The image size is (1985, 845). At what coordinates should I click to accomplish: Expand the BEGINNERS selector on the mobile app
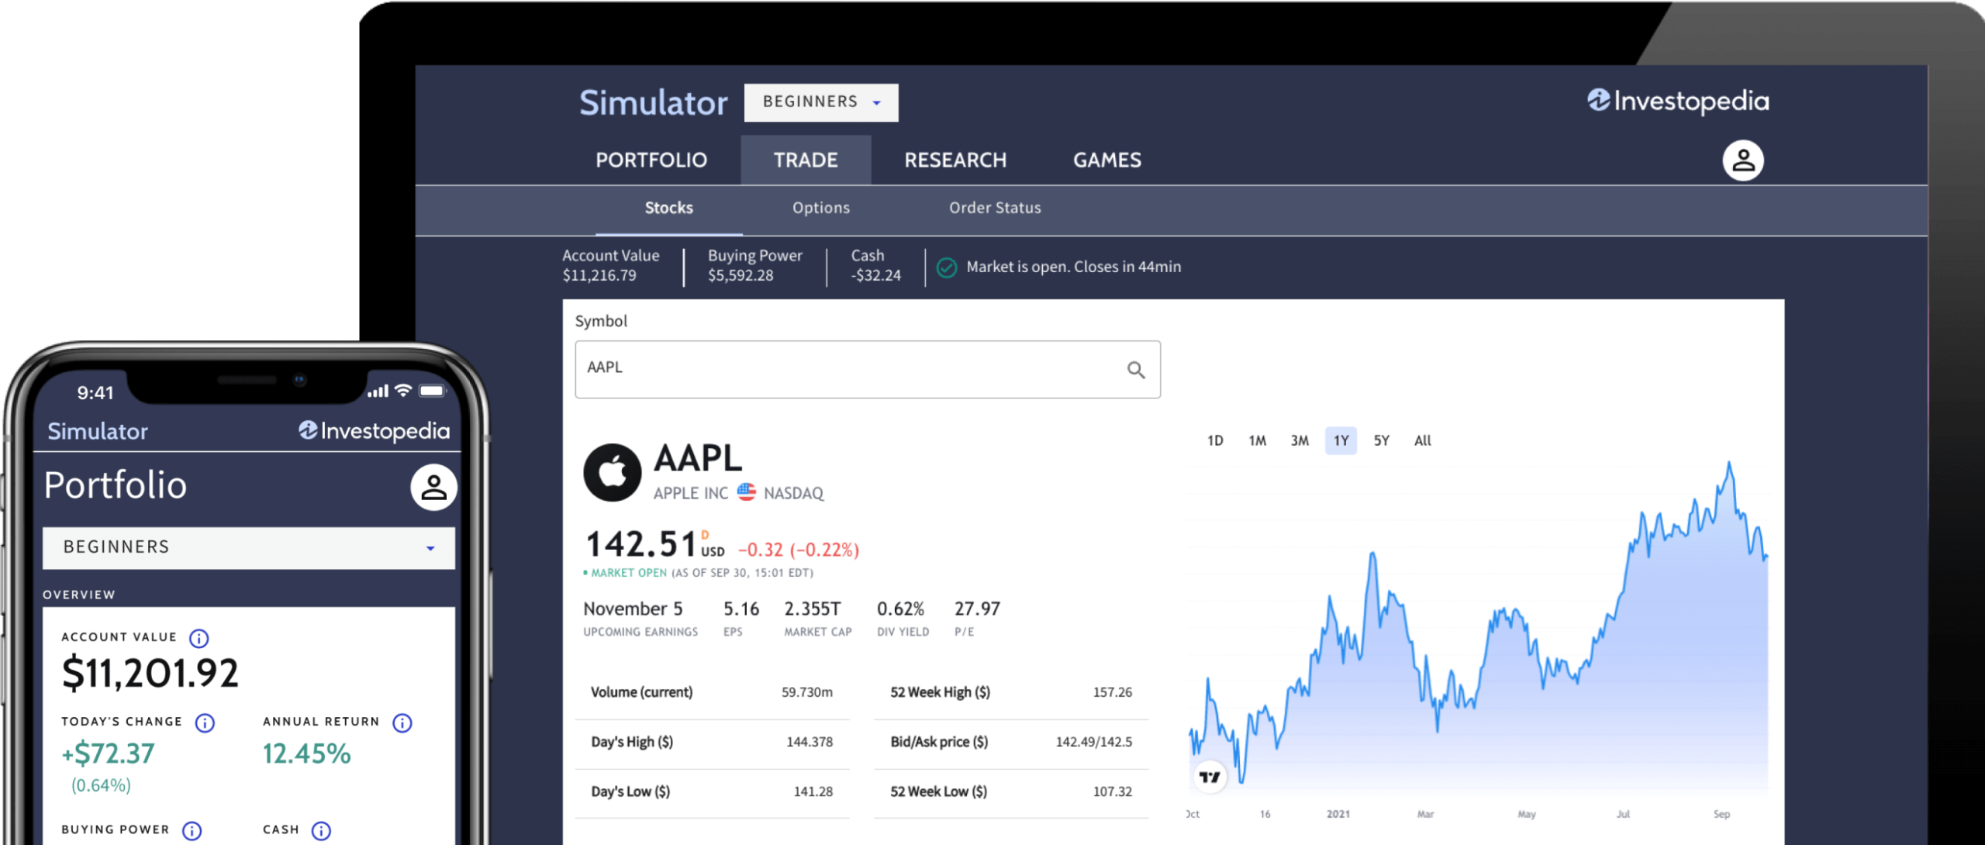coord(247,547)
